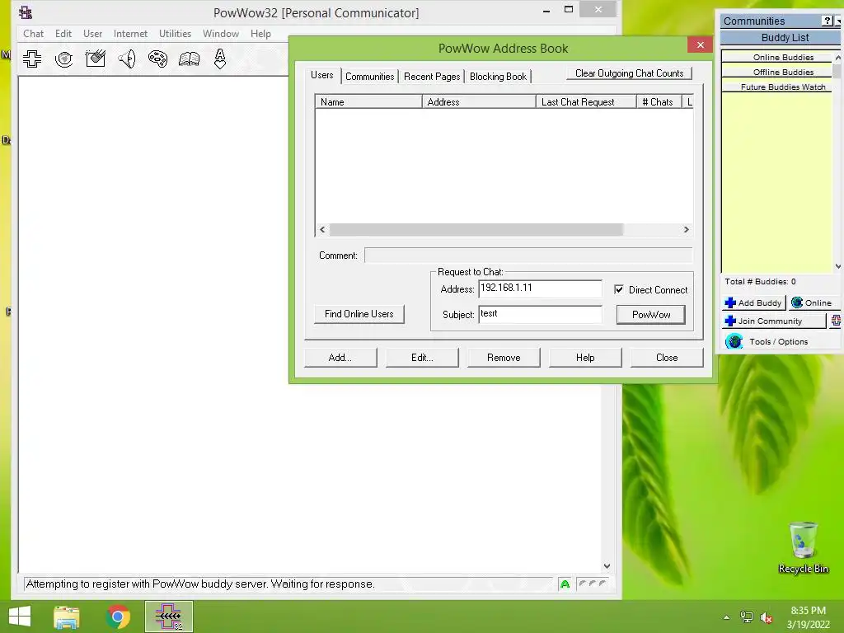The height and width of the screenshot is (633, 844).
Task: Click the Online status button
Action: 814,302
